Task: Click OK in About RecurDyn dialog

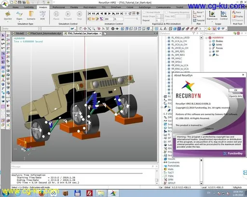Action: pyautogui.click(x=235, y=90)
